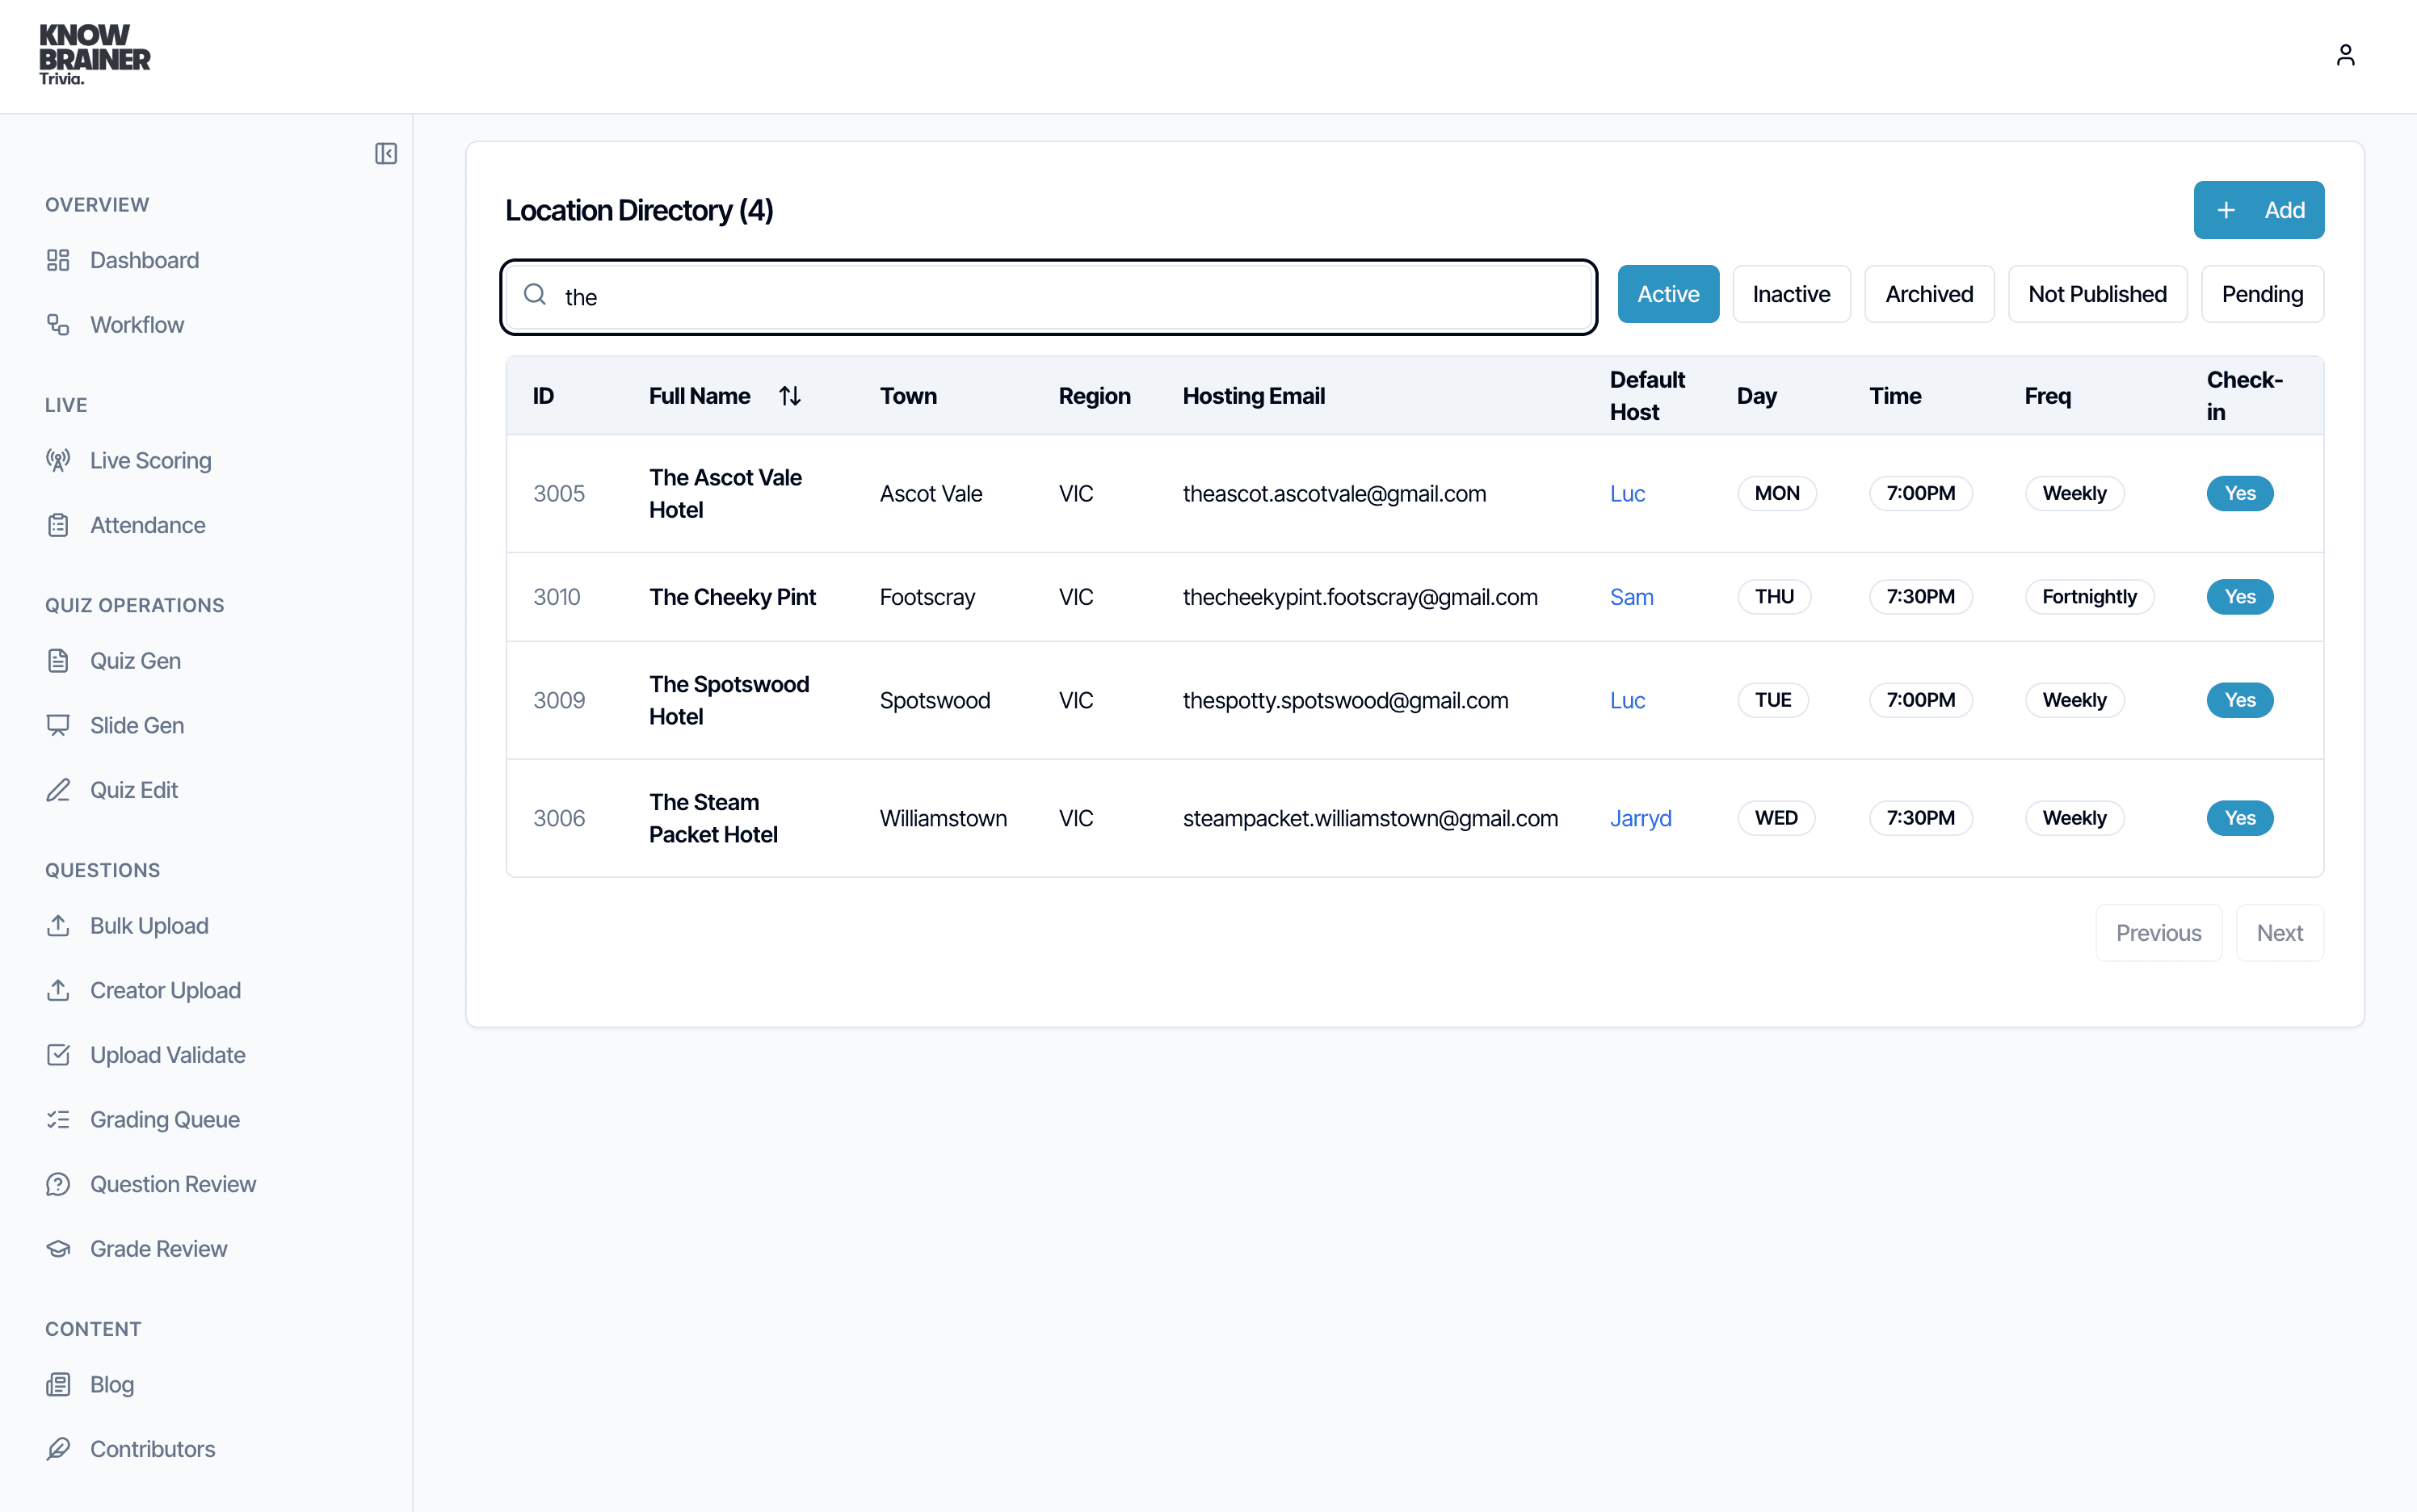Screen dimensions: 2417x1512
Task: Click the Dashboard grid icon
Action: (x=58, y=260)
